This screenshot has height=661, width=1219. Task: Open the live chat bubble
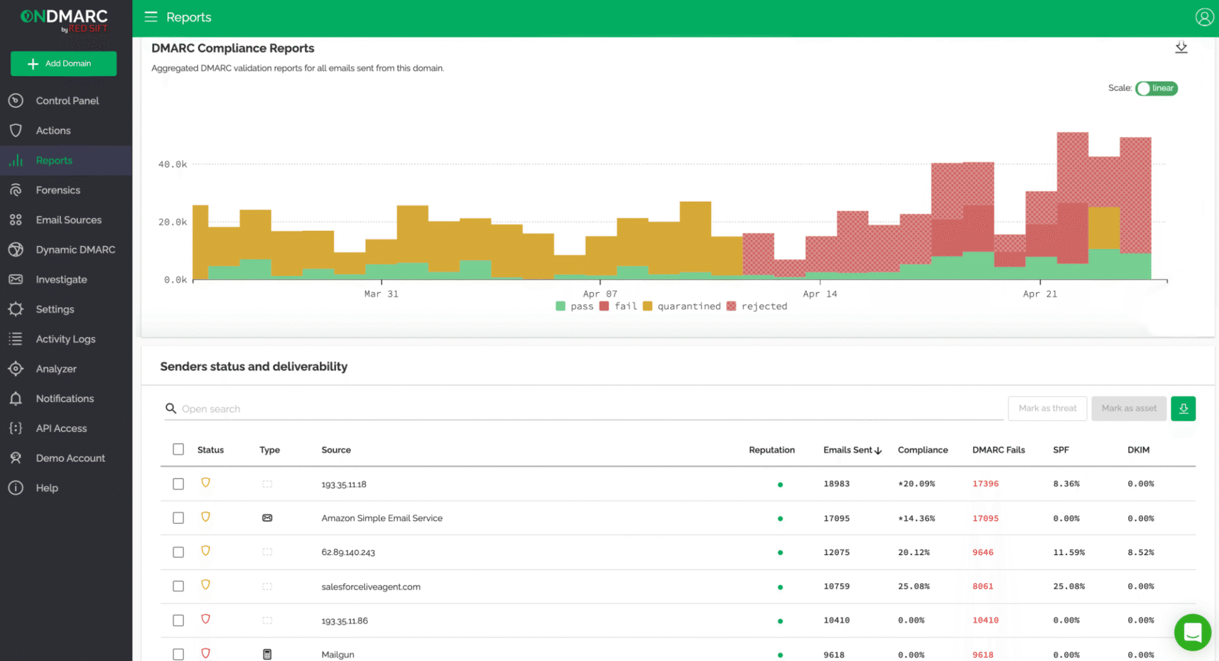[1192, 632]
